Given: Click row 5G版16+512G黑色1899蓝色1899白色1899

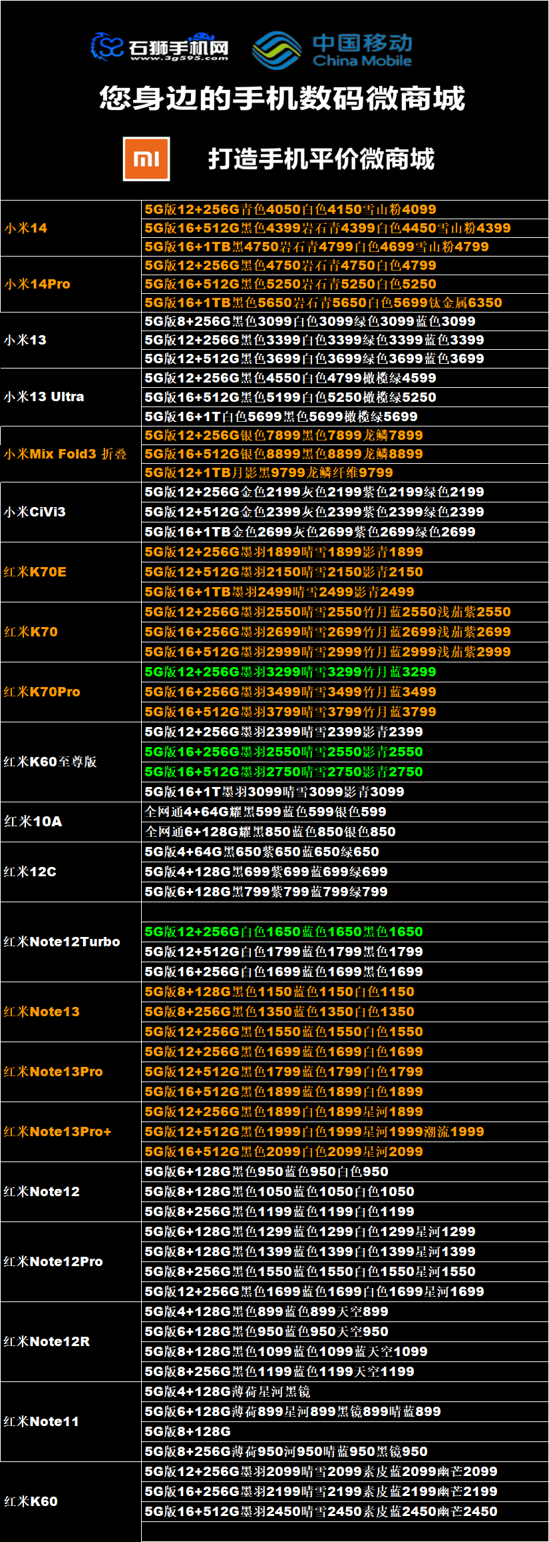Looking at the screenshot, I should point(345,1092).
